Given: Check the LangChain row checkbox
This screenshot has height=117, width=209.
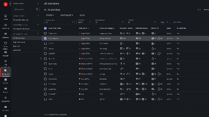Looking at the screenshot, I should tap(45, 89).
